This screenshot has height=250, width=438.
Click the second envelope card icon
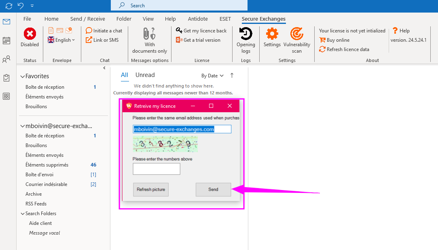point(60,30)
